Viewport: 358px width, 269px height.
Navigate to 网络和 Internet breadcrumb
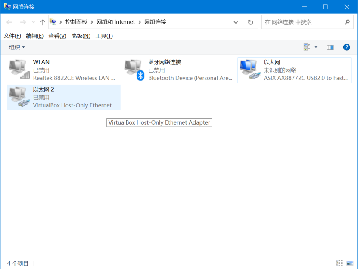click(x=115, y=22)
